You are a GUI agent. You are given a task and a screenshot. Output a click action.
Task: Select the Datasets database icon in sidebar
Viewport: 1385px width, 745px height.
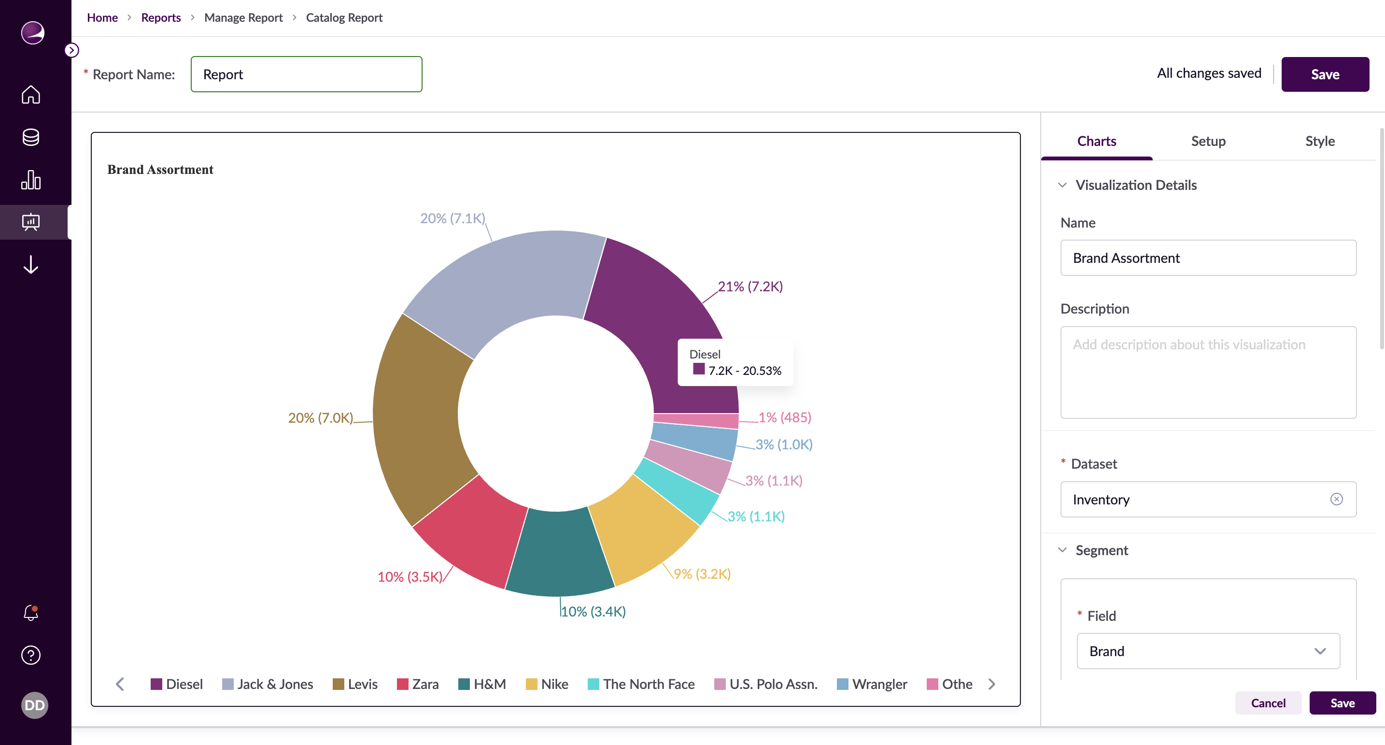30,138
